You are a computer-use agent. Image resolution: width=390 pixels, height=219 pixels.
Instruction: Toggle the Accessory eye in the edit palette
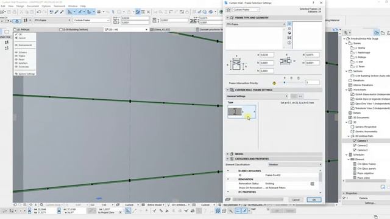pyautogui.click(x=16, y=67)
